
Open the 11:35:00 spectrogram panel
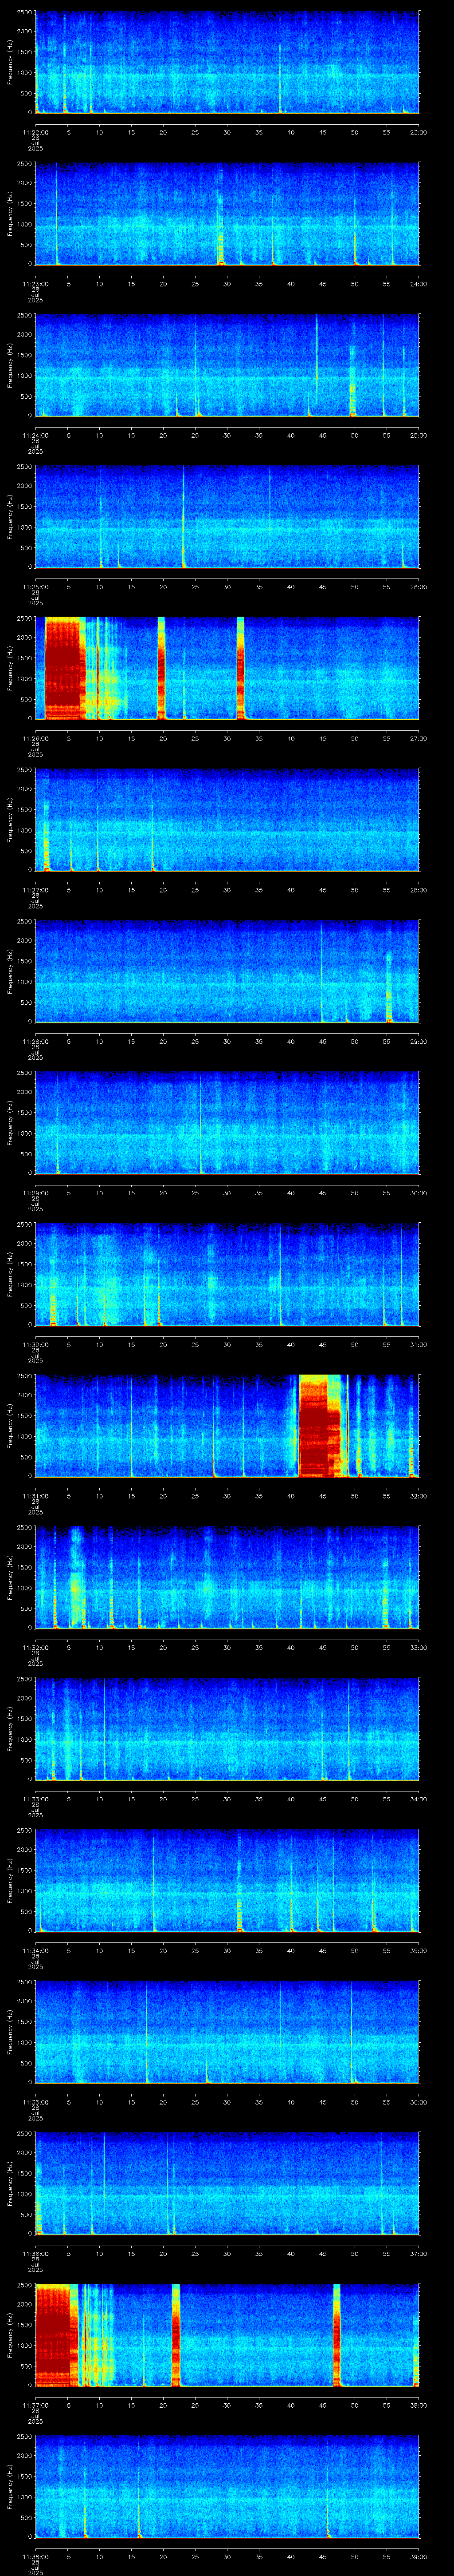pyautogui.click(x=227, y=2032)
